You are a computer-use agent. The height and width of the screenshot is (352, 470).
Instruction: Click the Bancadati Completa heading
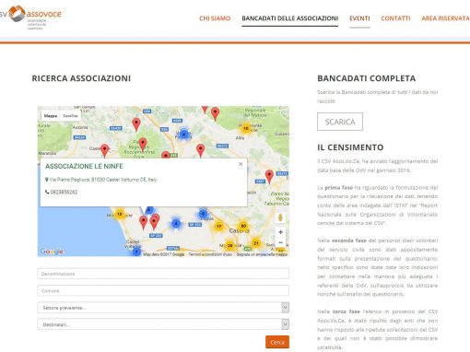tap(367, 78)
